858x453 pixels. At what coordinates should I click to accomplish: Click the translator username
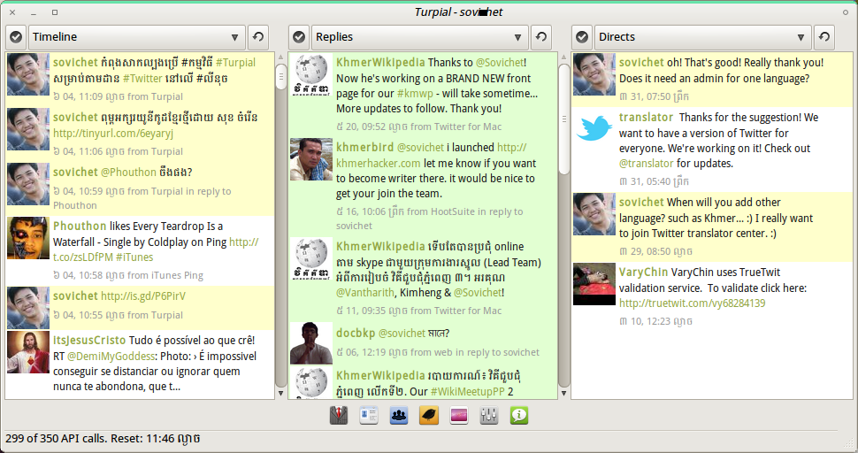click(x=646, y=117)
